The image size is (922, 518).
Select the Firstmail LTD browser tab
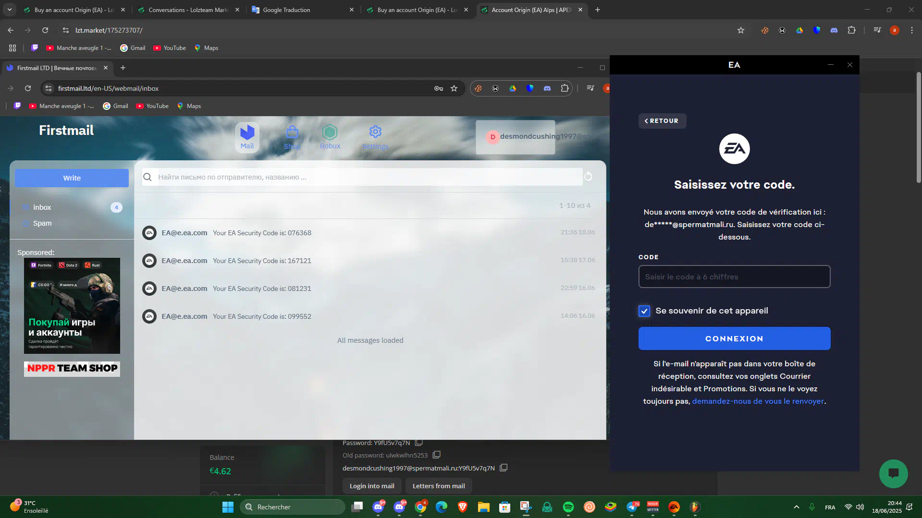(57, 68)
